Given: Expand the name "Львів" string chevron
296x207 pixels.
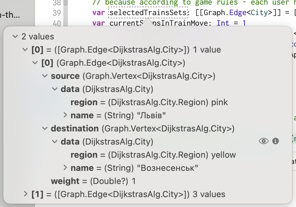Looking at the screenshot, I should [x=65, y=115].
